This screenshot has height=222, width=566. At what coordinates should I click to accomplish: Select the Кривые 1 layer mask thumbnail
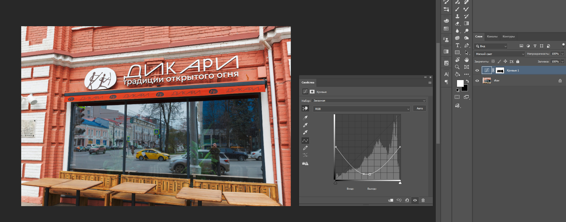click(x=500, y=71)
